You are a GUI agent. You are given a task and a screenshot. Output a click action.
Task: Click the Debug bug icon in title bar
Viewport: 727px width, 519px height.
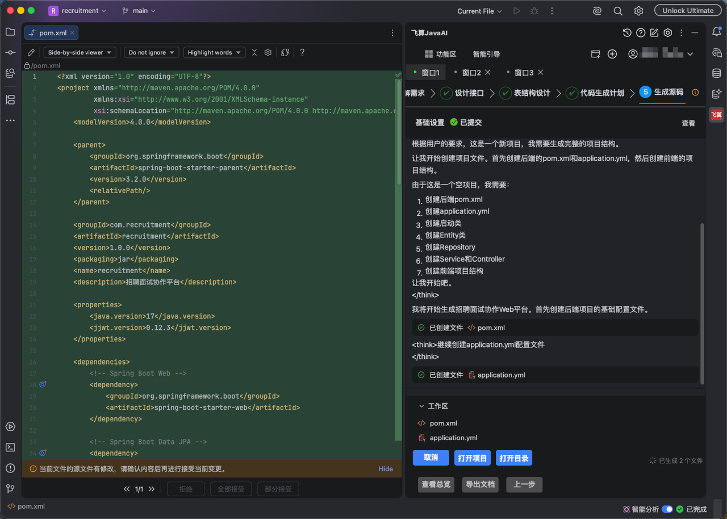(534, 11)
